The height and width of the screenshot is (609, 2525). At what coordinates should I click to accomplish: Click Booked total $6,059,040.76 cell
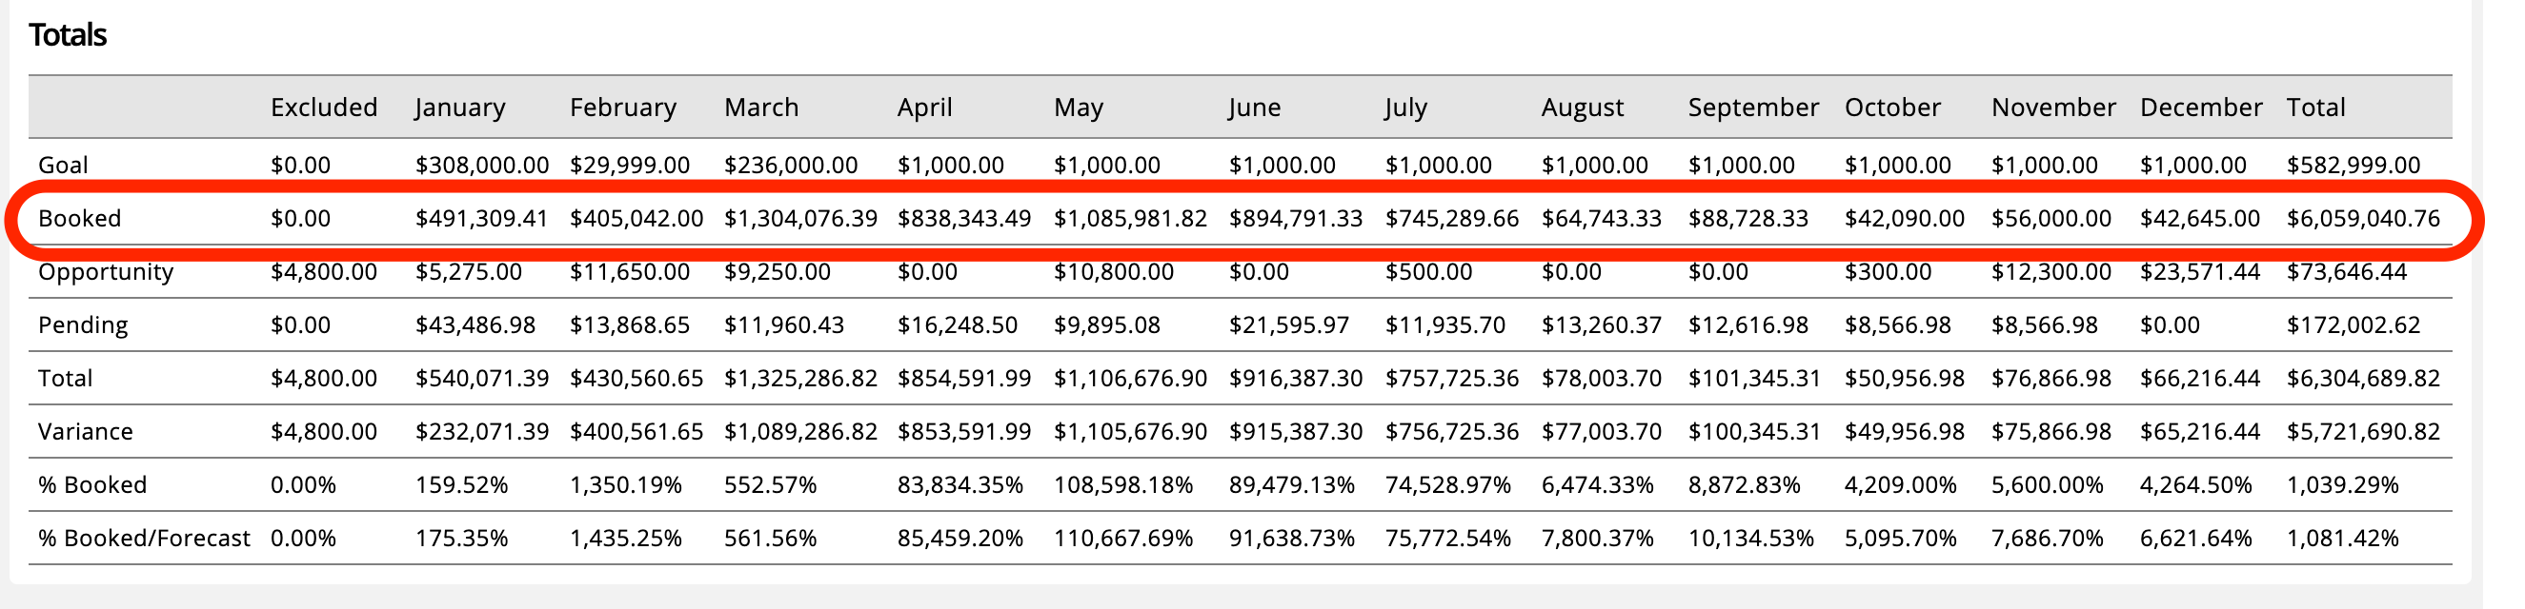point(2362,218)
